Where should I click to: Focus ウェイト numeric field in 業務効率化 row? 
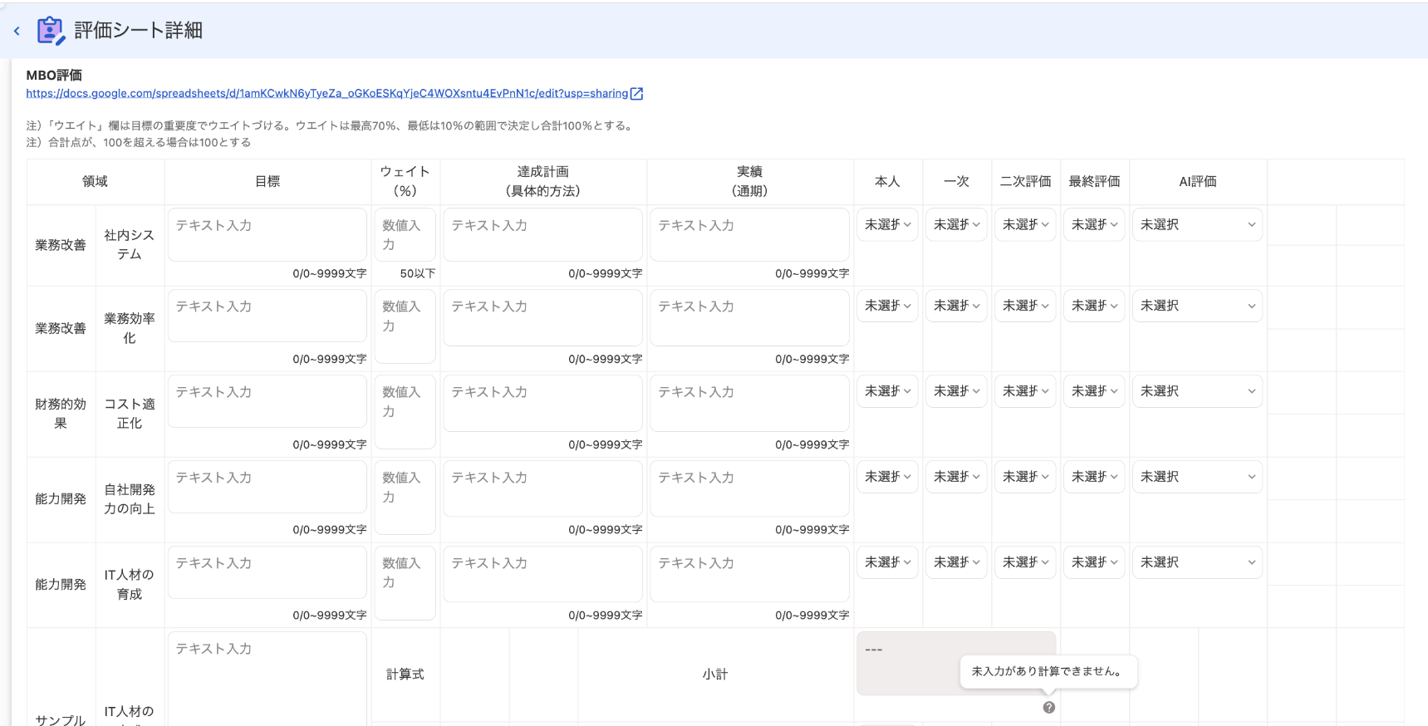click(405, 326)
